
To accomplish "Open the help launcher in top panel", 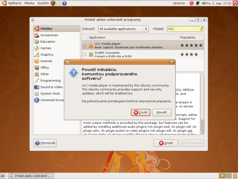I will click(x=64, y=3).
